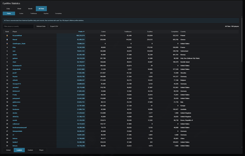Open the Custom tab at bottom
The height and width of the screenshot is (156, 245).
point(30,150)
